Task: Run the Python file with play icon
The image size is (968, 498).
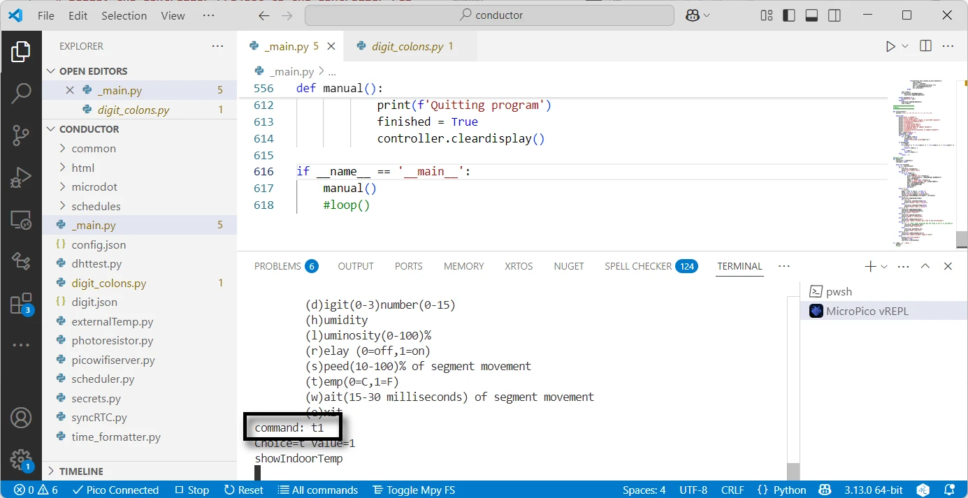Action: (890, 46)
